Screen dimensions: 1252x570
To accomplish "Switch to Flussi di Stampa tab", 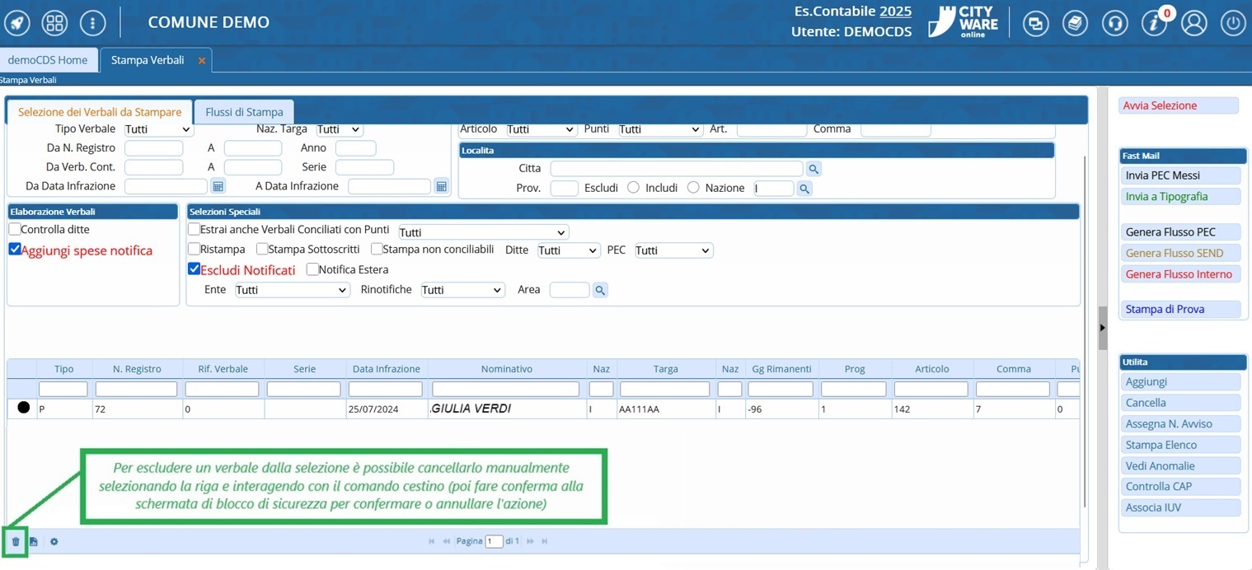I will pos(244,112).
